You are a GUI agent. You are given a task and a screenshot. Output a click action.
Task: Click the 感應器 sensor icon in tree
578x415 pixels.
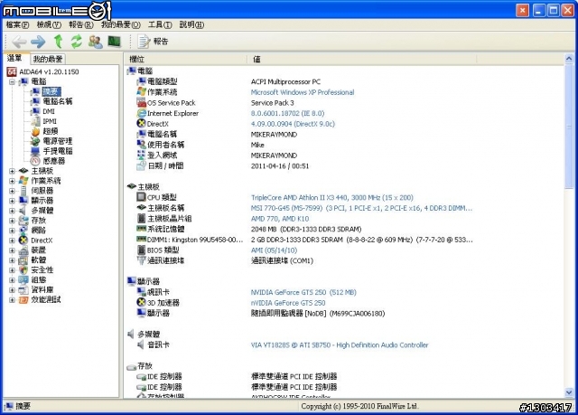pos(35,161)
